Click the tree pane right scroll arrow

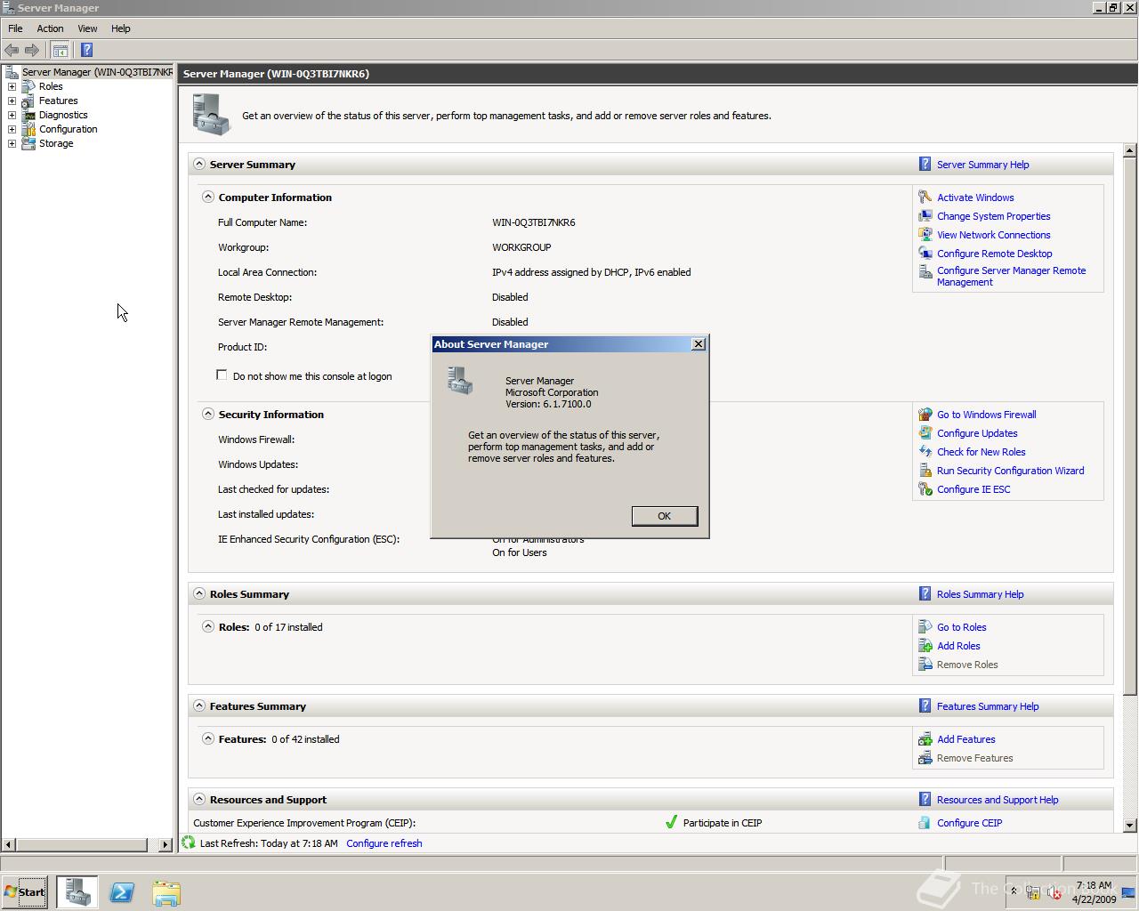point(165,844)
